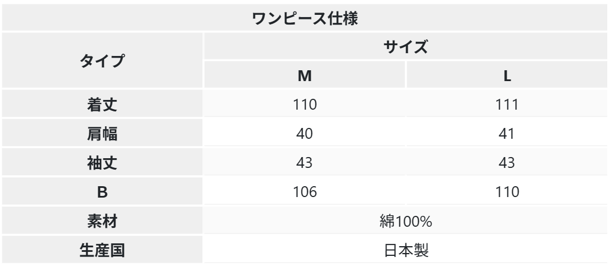Click the 袖丈 row label
This screenshot has width=609, height=265.
click(102, 162)
